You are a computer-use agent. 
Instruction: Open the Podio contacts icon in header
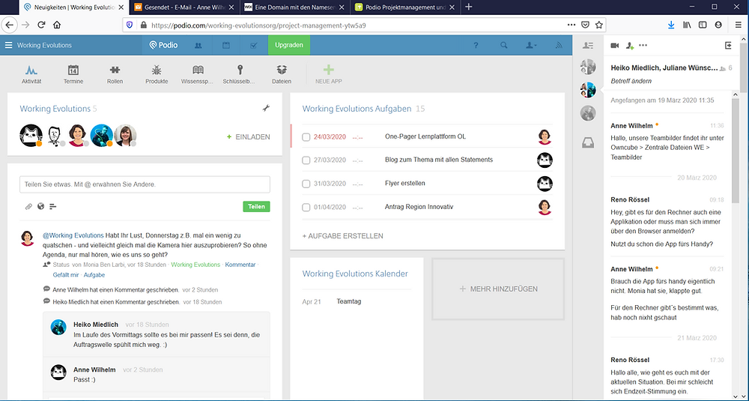198,46
